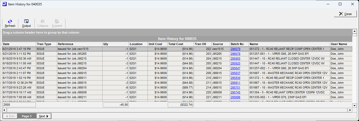The image size is (359, 121).
Task: Click the Collapse toolbar button
Action: (x=43, y=23)
